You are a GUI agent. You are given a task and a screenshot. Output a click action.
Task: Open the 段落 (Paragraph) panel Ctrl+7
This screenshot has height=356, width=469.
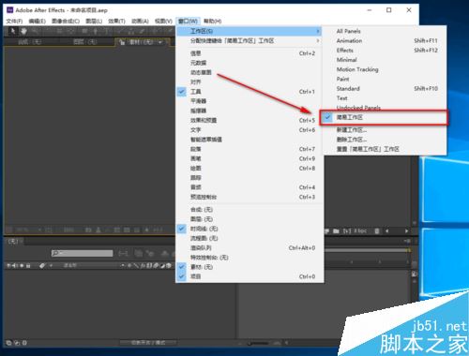[x=250, y=149]
